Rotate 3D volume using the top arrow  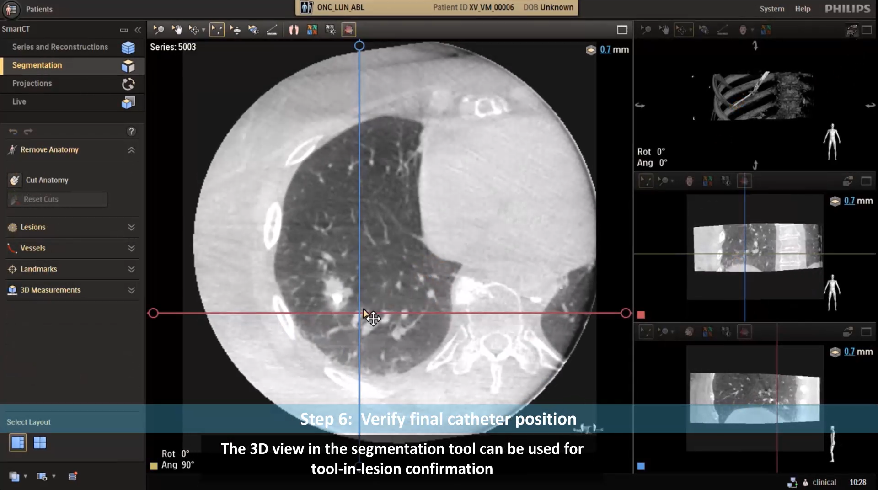click(x=755, y=46)
